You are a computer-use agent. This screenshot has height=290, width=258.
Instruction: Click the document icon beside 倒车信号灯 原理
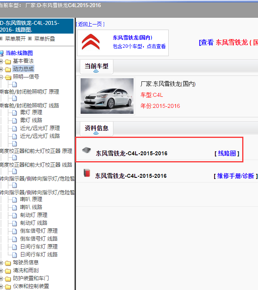click(15, 231)
